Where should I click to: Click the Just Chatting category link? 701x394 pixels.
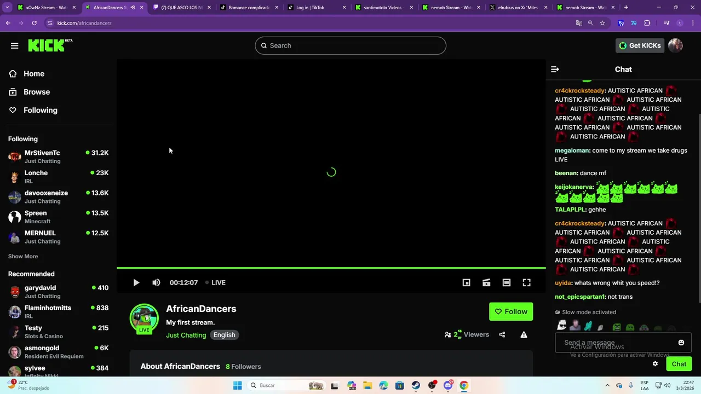[x=186, y=335]
